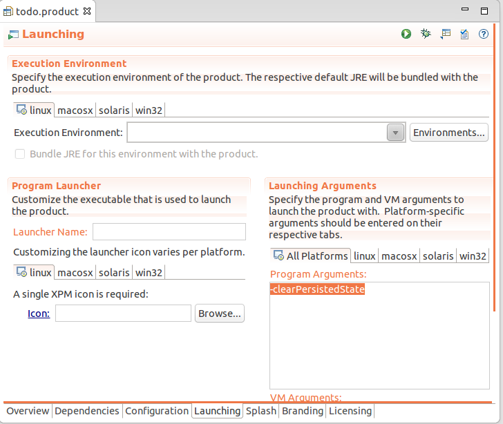Launch the Eclipse application with the green run icon

[x=406, y=34]
